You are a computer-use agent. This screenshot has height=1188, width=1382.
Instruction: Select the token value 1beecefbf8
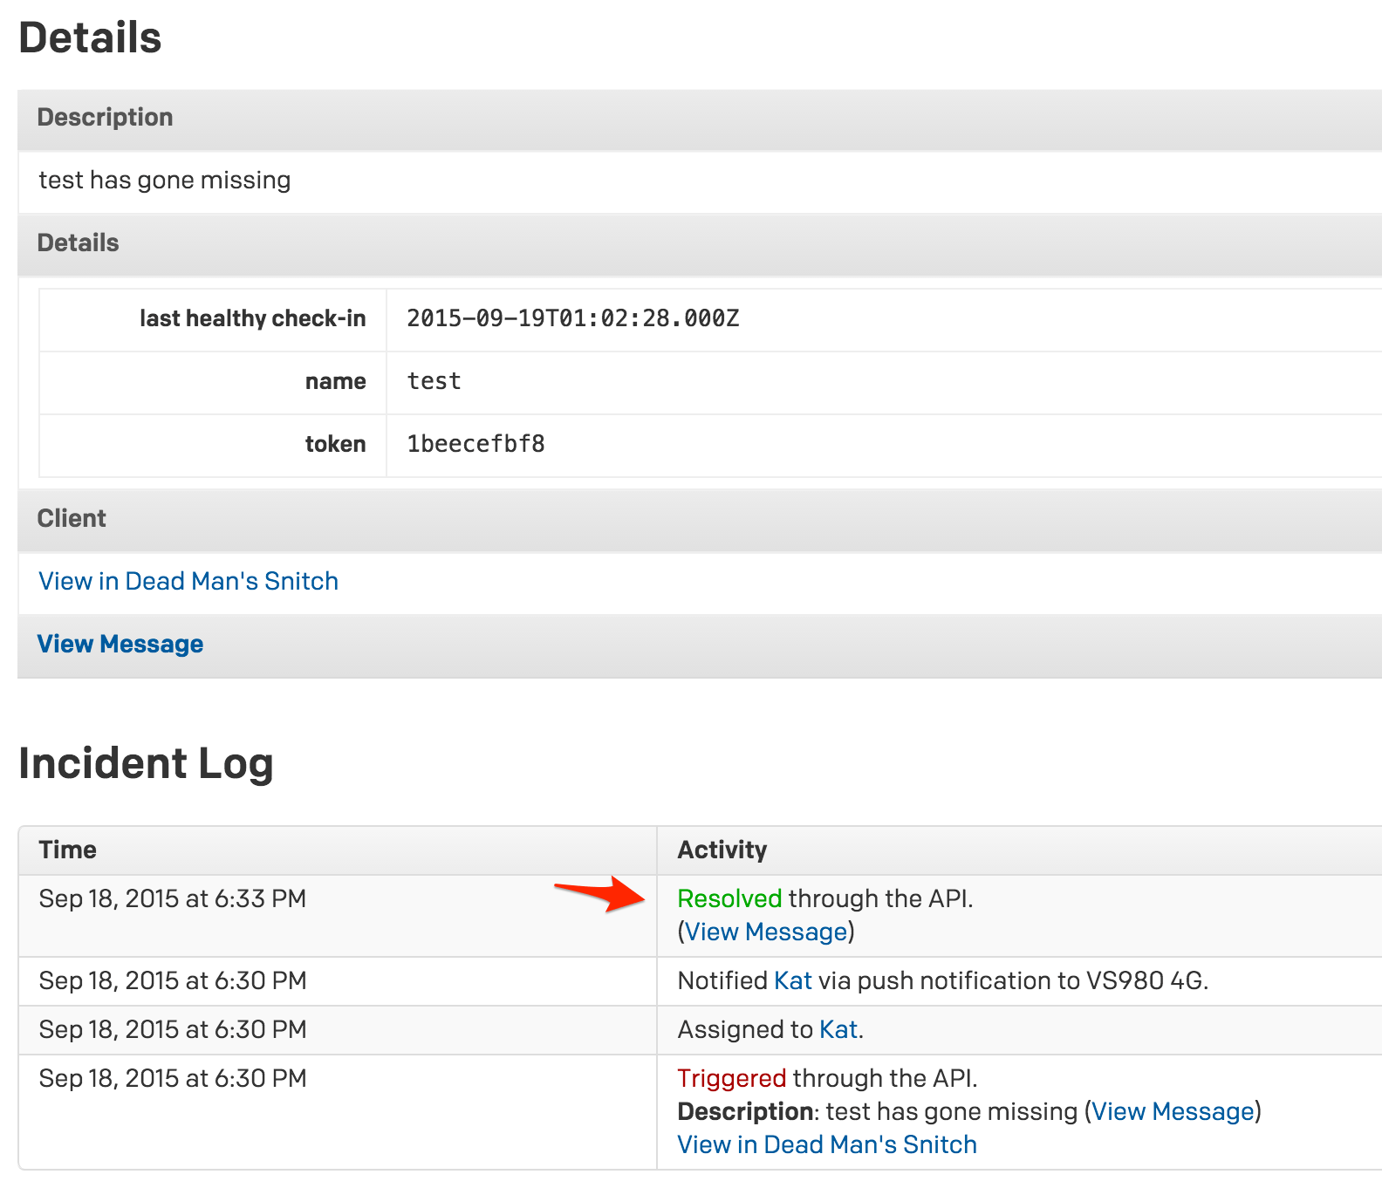(x=476, y=444)
